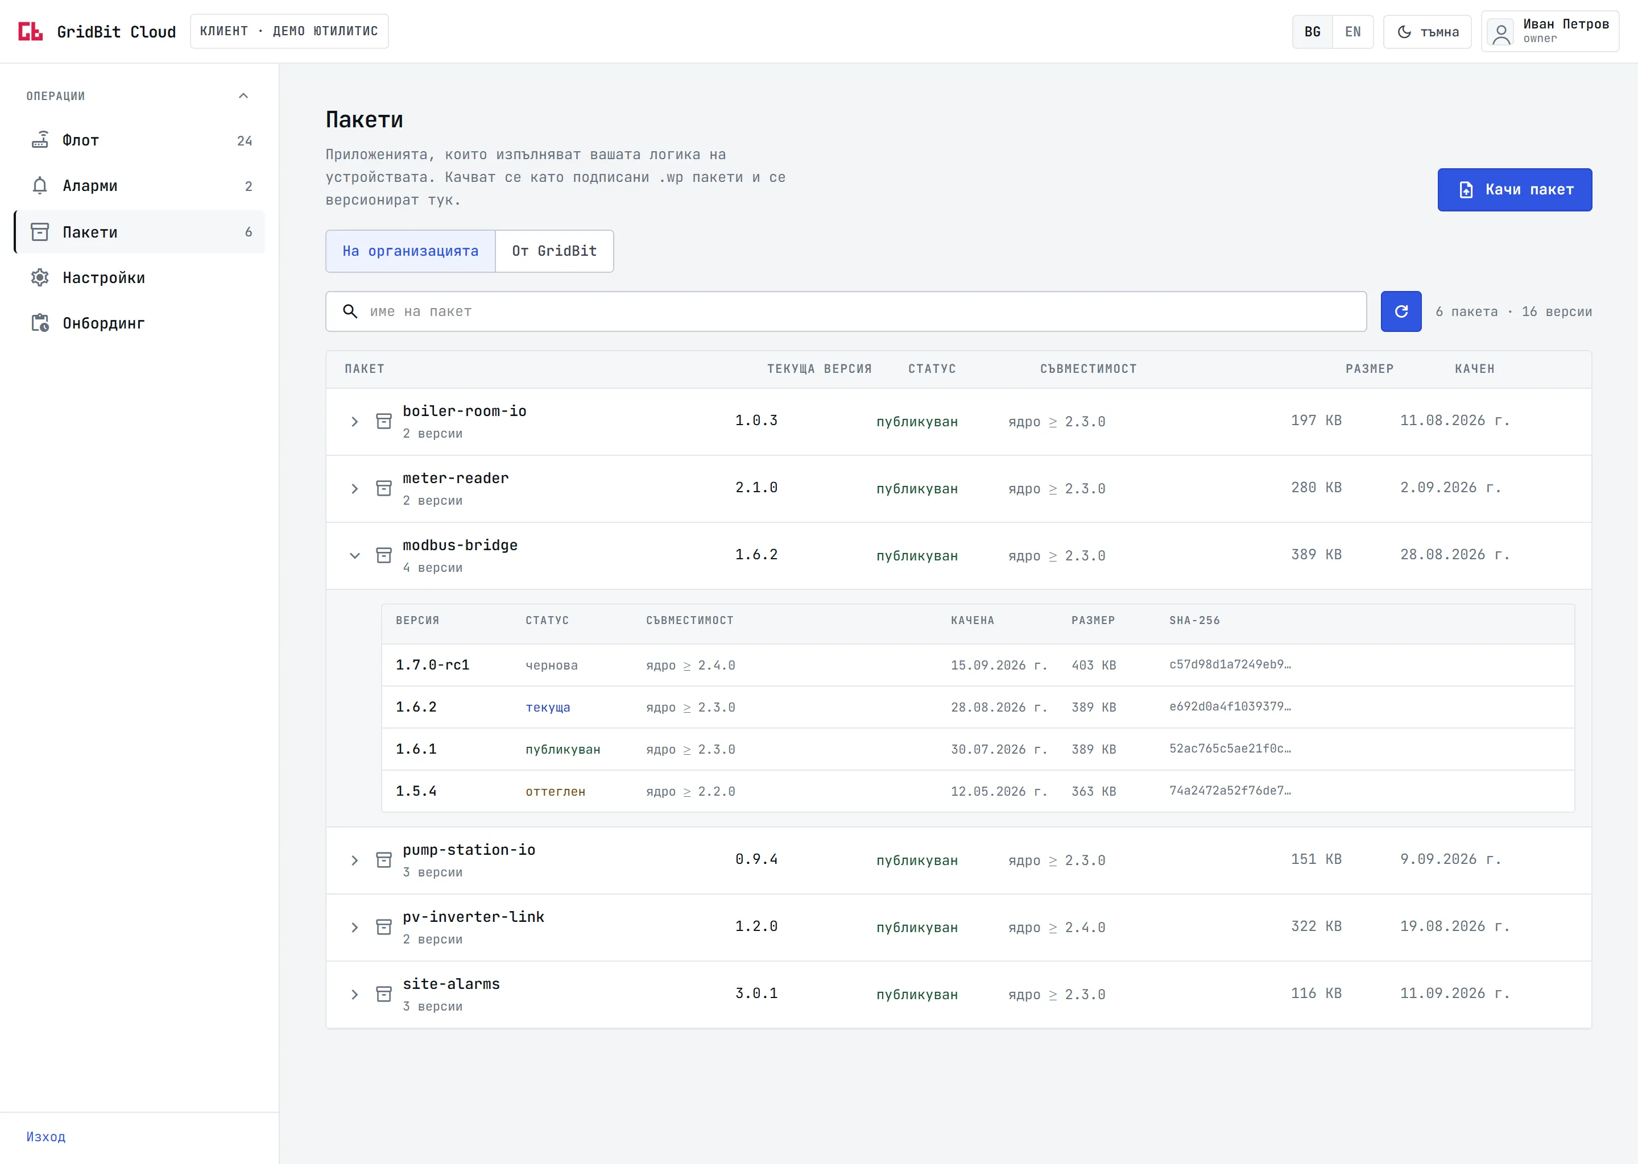Select the На организацията tab
This screenshot has width=1638, height=1164.
[x=410, y=251]
